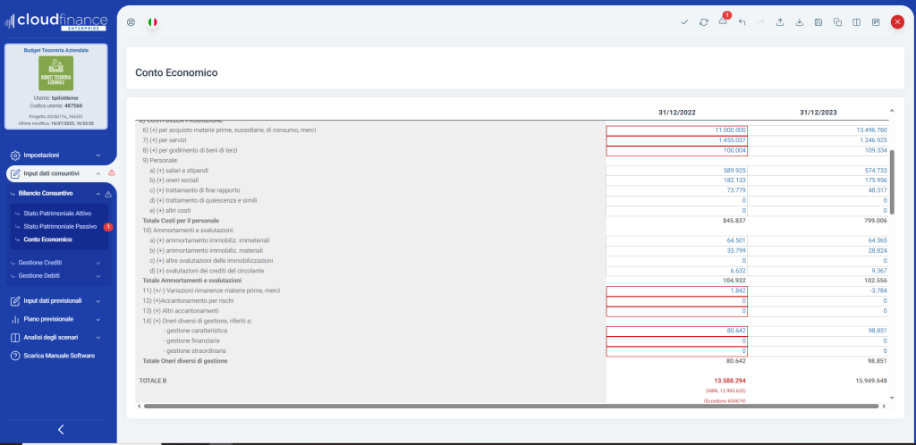Click the download icon in toolbar

pos(800,22)
